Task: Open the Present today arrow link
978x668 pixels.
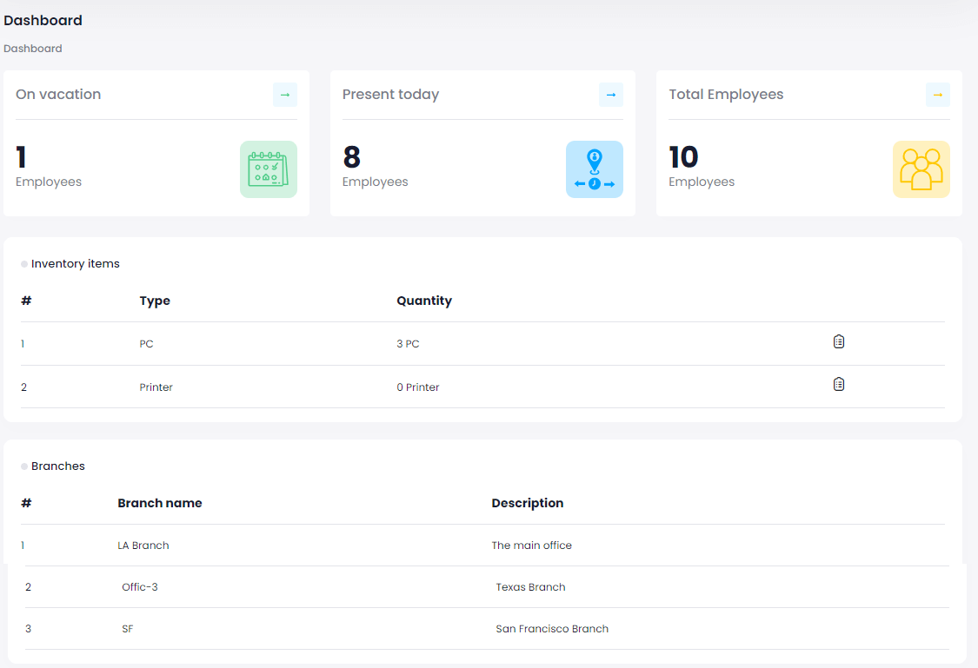Action: [x=610, y=95]
